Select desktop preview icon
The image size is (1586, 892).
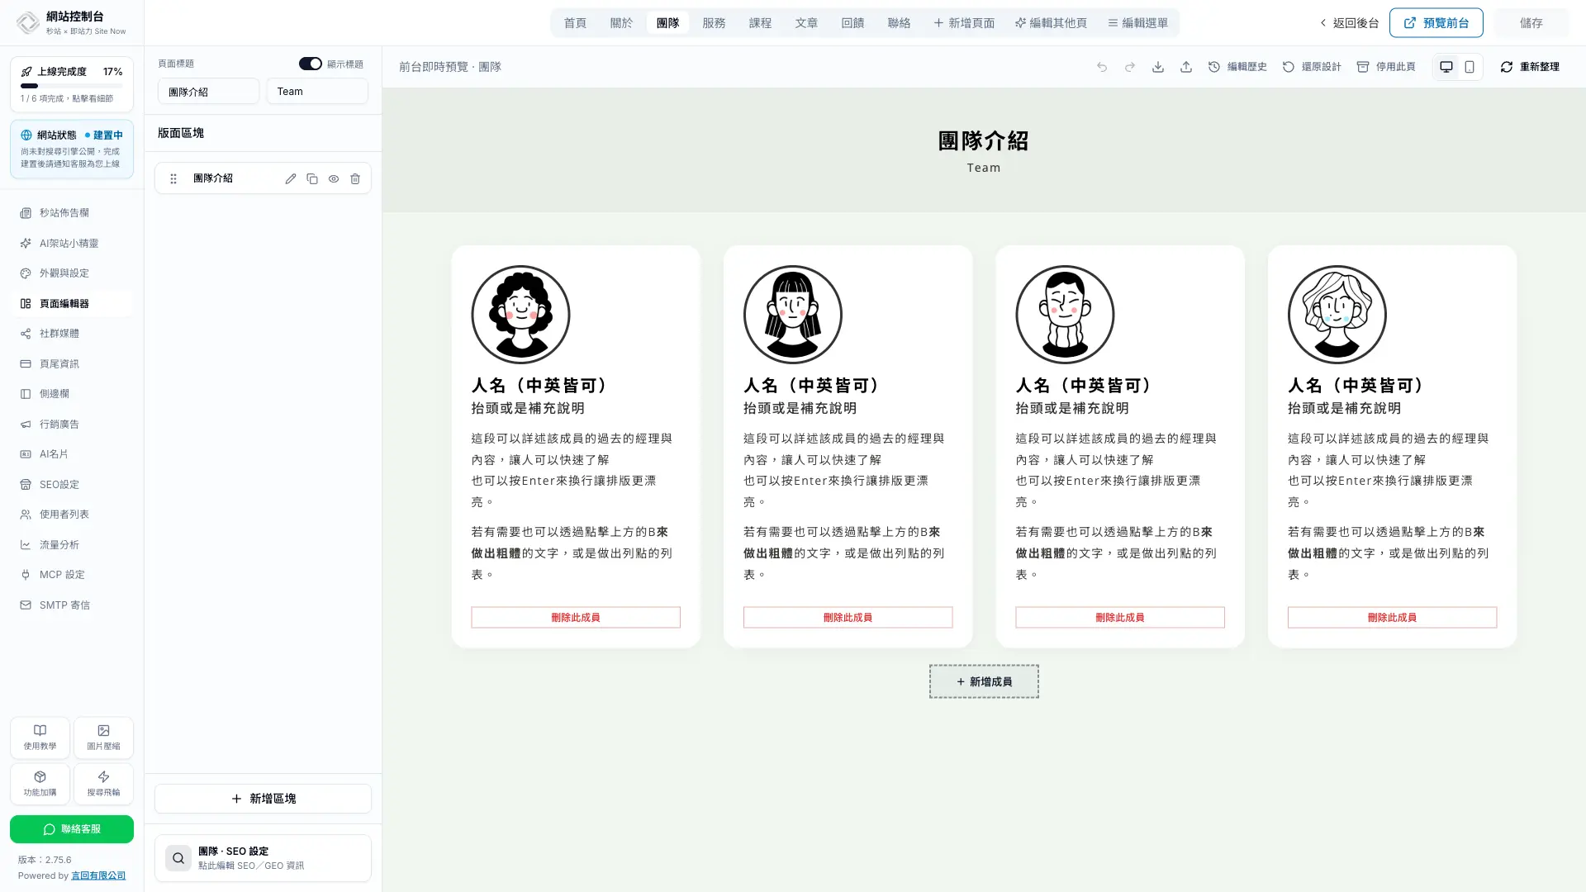1446,67
